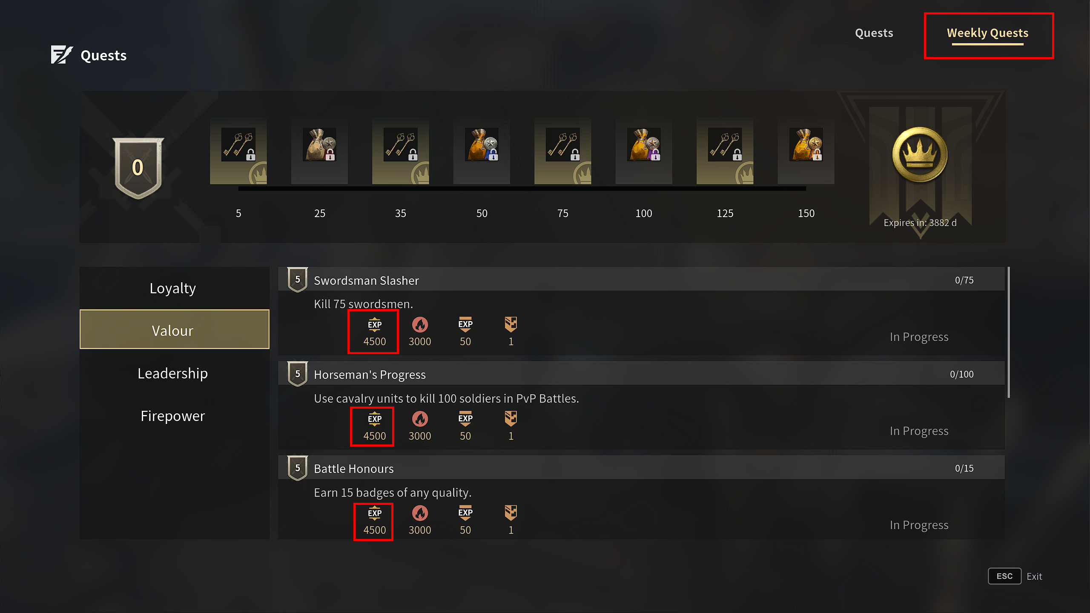This screenshot has width=1090, height=613.
Task: Click the locked keys reward at 5 points
Action: coord(238,144)
